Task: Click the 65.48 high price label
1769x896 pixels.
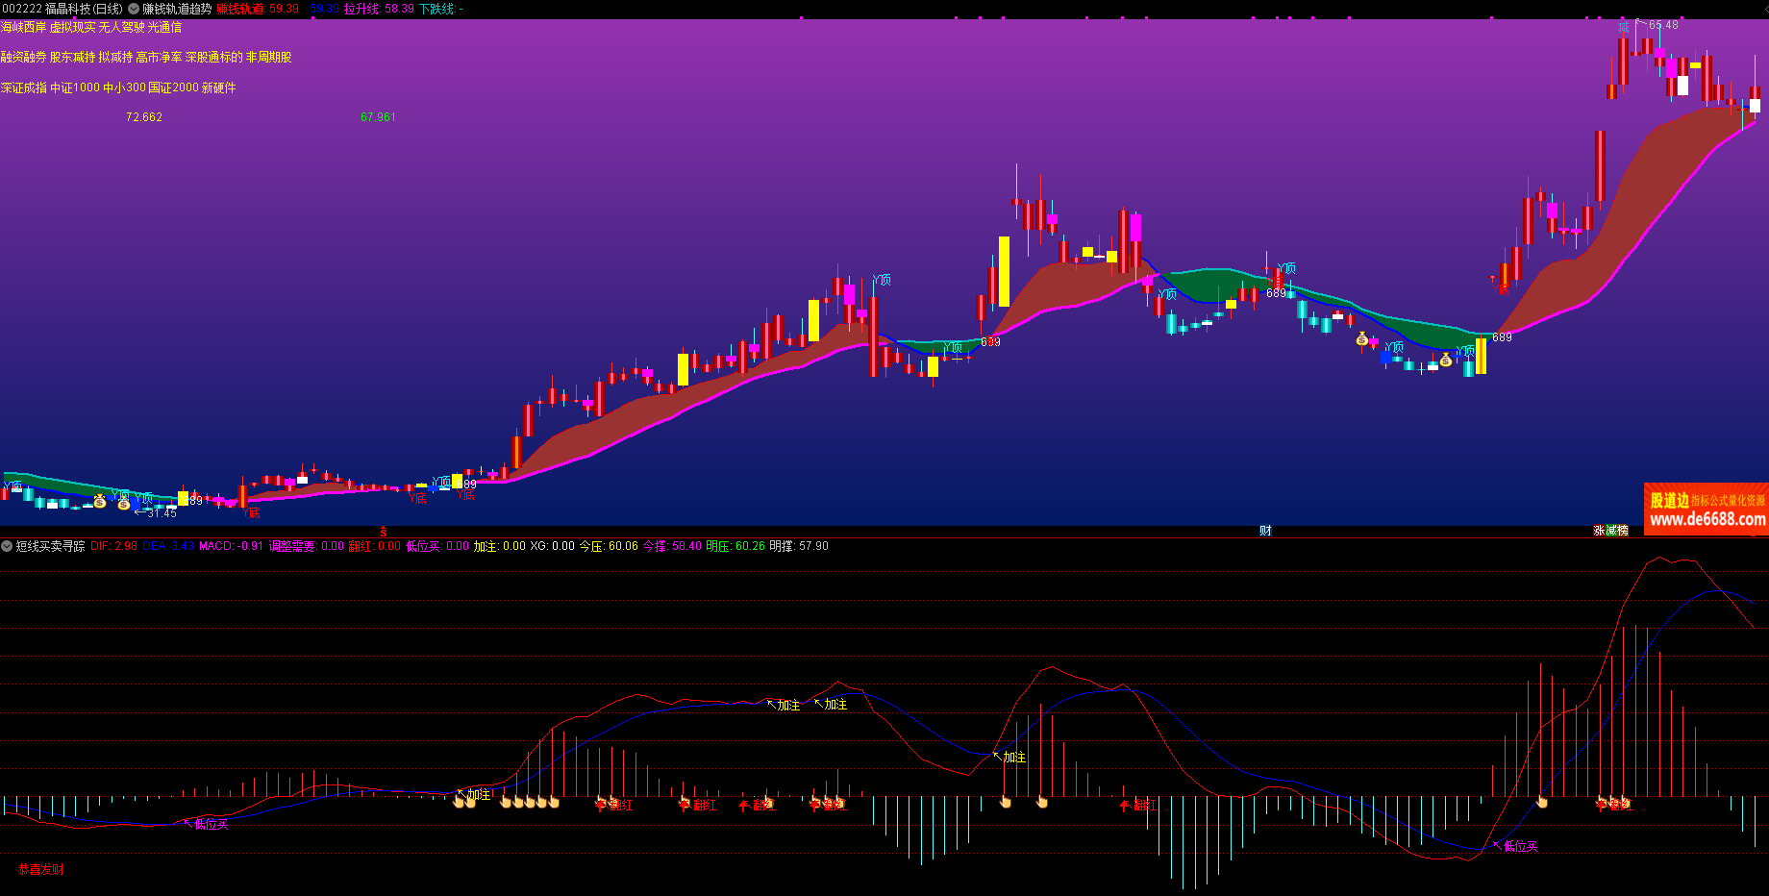Action: pyautogui.click(x=1663, y=25)
